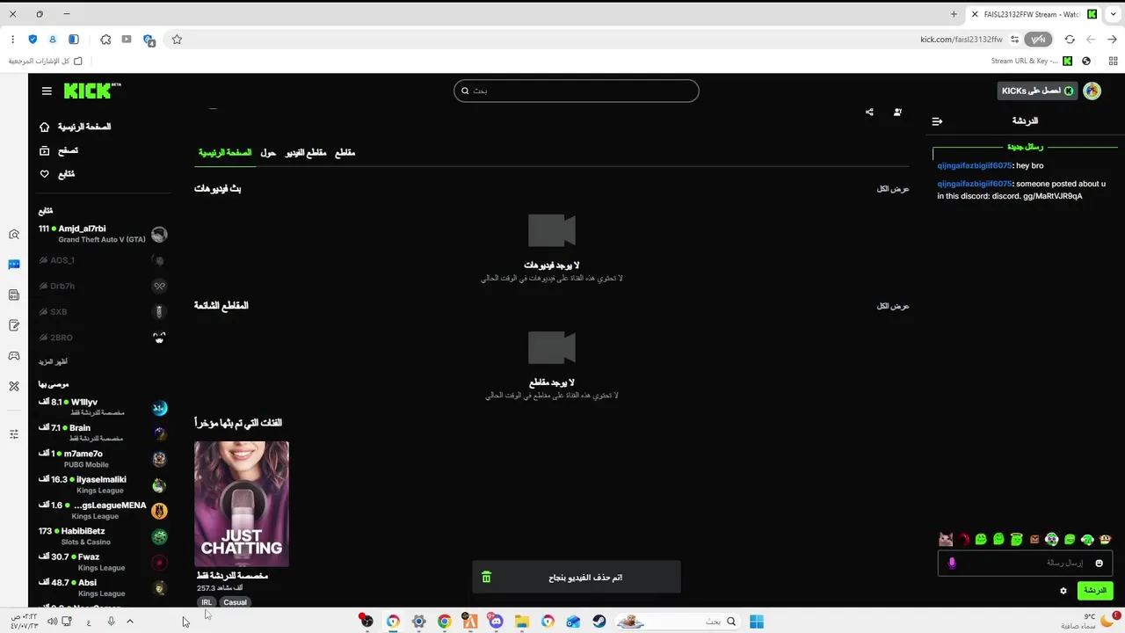1125x633 pixels.
Task: Open File Explorer from the taskbar
Action: tap(521, 622)
